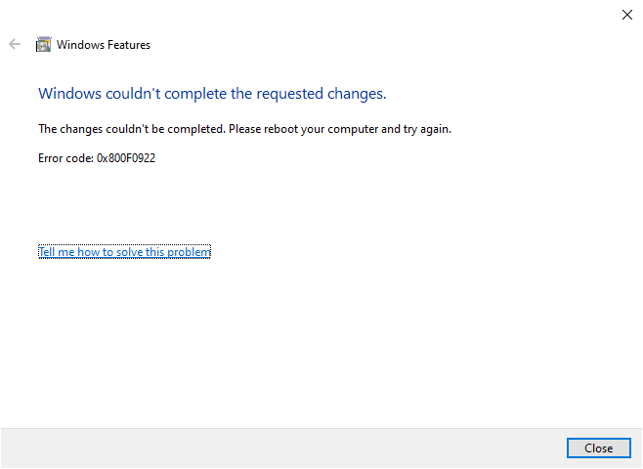Click the back arrow icon
The width and height of the screenshot is (643, 469).
click(14, 44)
